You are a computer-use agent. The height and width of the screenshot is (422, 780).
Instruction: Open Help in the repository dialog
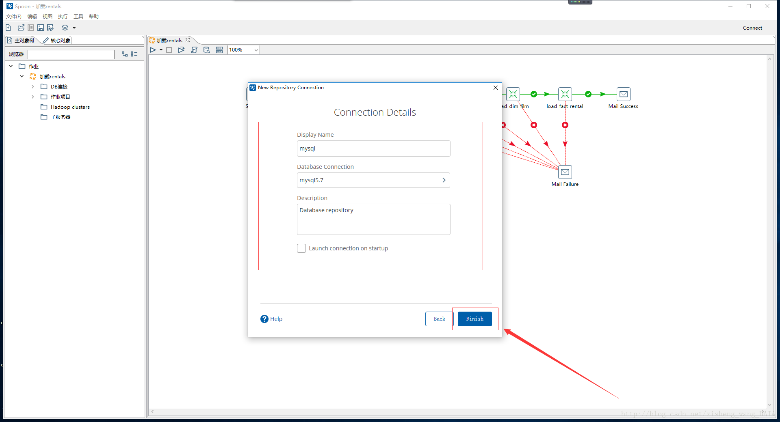pos(271,319)
